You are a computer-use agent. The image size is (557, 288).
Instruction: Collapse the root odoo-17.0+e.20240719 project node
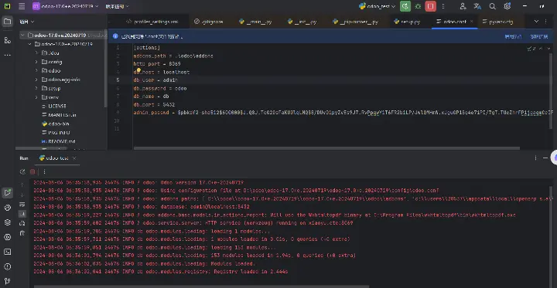pyautogui.click(x=22, y=35)
